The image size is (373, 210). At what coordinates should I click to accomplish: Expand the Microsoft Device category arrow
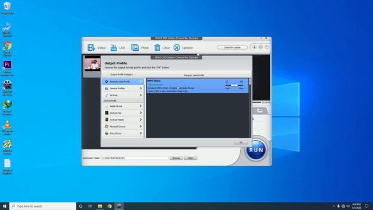click(141, 127)
